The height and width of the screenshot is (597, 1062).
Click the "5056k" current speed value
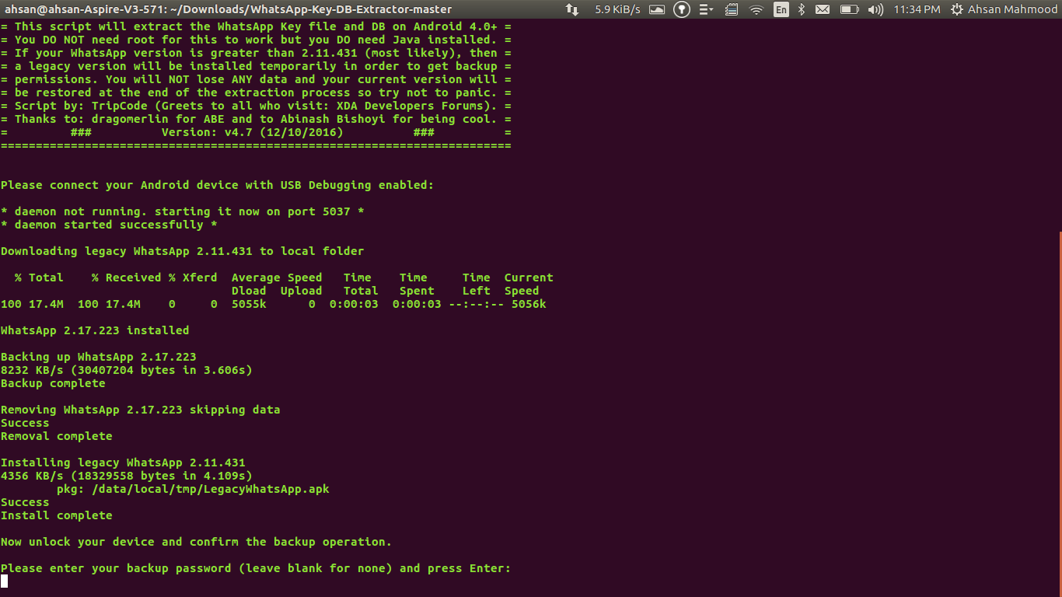(x=529, y=304)
